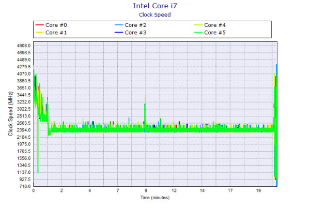310x207 pixels.
Task: Click the 1975.0 y-axis value
Action: 24,144
